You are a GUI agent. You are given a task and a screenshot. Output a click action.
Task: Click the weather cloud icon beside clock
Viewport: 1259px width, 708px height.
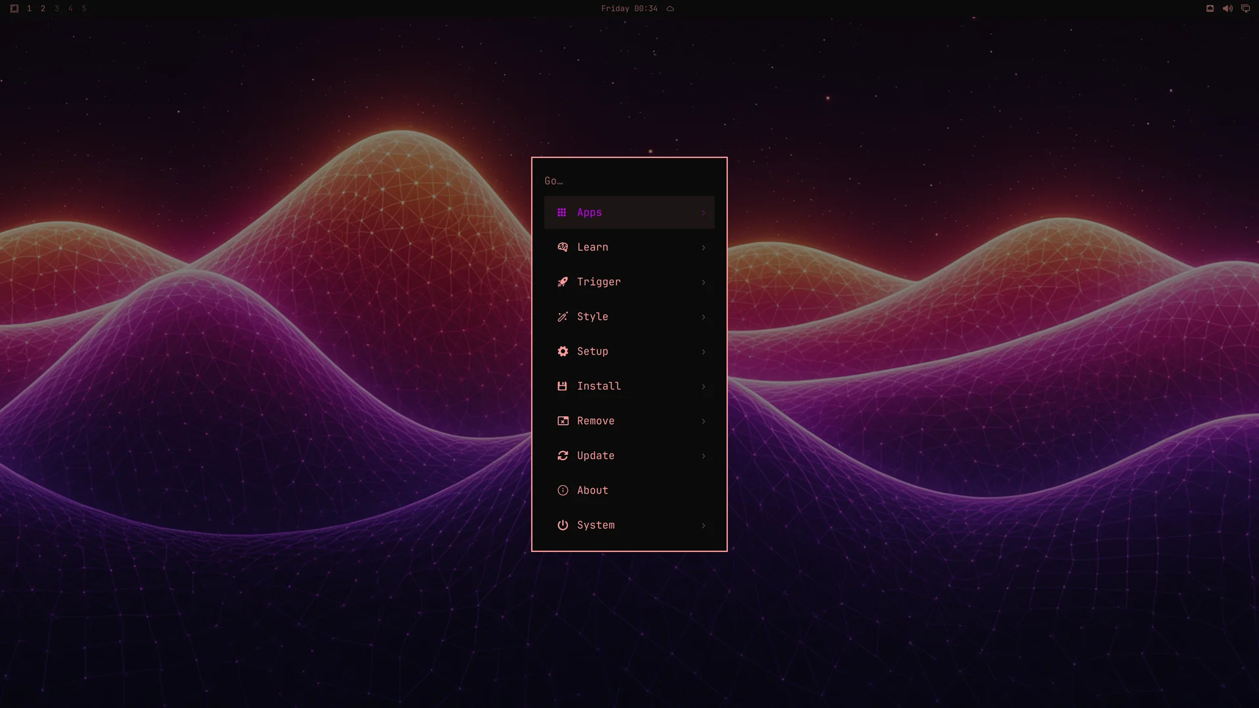click(670, 9)
